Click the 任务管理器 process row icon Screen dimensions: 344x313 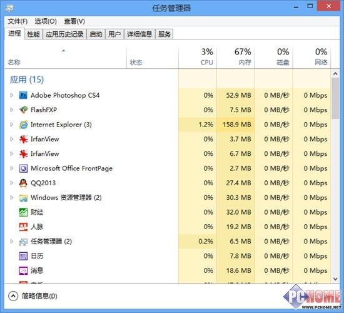click(23, 242)
